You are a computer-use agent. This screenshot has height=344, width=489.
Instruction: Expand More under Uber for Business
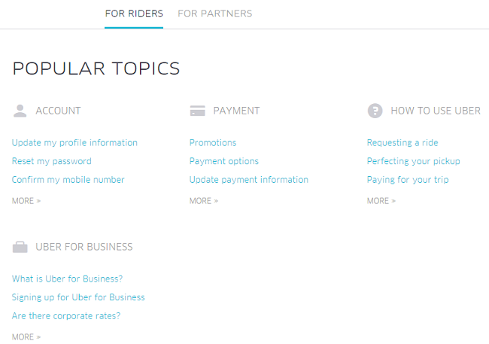26,336
